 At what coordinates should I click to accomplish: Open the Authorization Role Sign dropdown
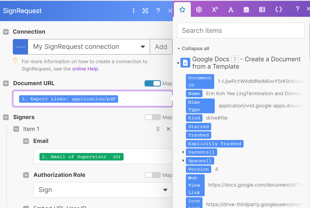(x=103, y=190)
